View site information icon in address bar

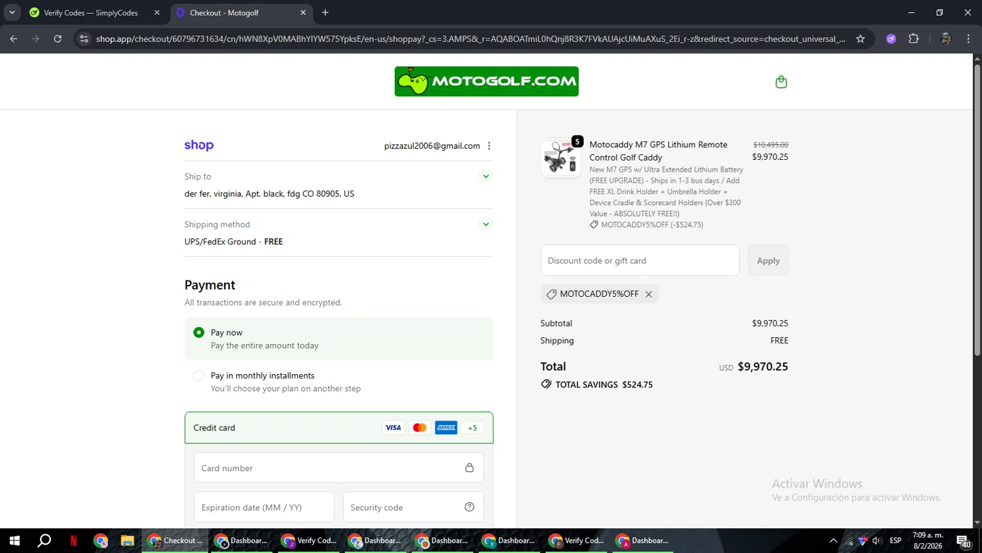pyautogui.click(x=84, y=39)
